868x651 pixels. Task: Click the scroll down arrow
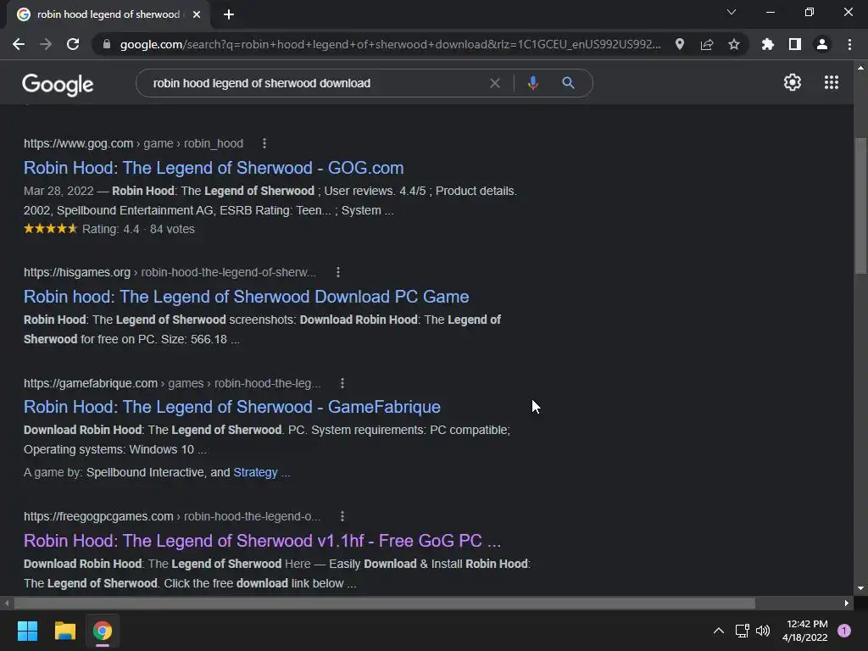[860, 588]
